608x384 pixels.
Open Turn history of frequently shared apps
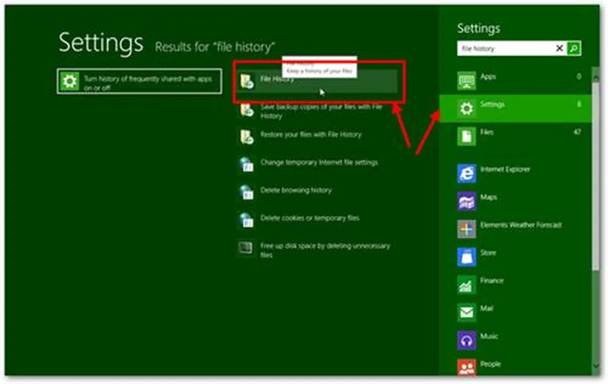[139, 82]
